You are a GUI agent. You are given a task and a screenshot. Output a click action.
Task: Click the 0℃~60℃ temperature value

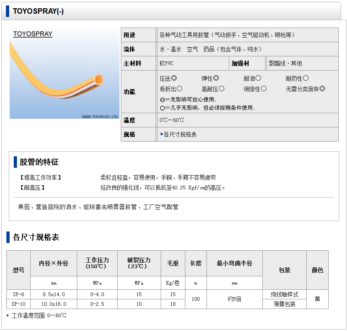tap(172, 120)
